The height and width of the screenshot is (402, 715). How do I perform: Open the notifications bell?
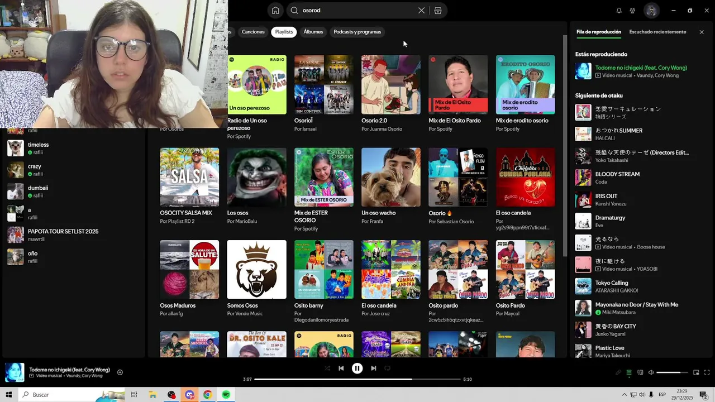[x=619, y=11]
